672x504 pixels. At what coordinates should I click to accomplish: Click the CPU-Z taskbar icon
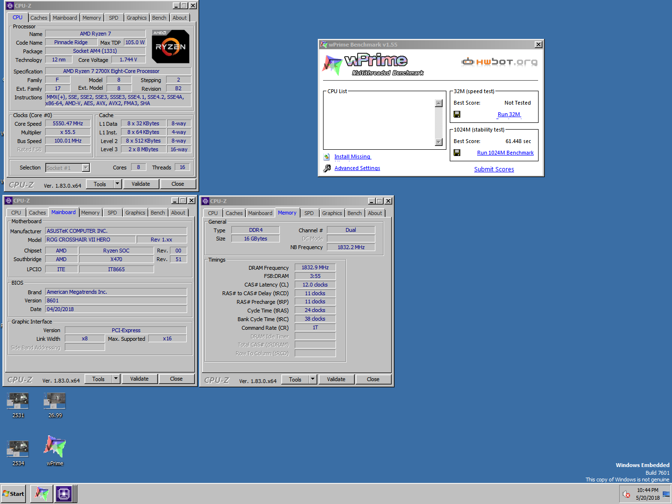[64, 493]
